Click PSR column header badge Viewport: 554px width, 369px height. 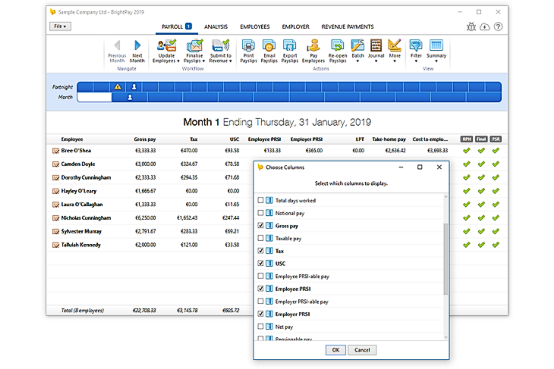click(x=496, y=139)
